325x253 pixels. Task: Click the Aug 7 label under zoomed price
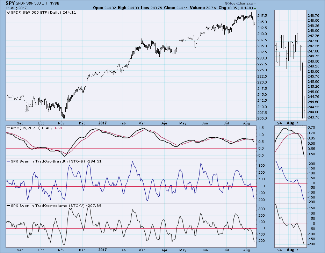tap(292, 123)
